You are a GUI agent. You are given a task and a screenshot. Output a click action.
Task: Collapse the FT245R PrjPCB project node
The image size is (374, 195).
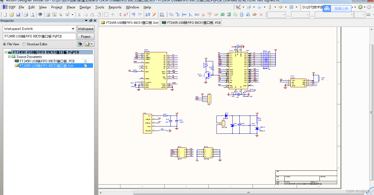(6, 52)
